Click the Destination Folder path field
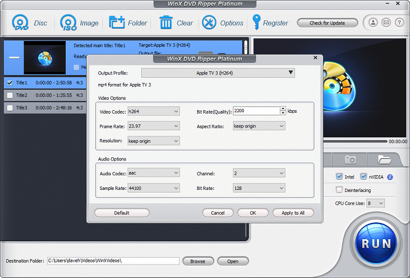Viewport: 410px width, 278px height. tap(113, 261)
